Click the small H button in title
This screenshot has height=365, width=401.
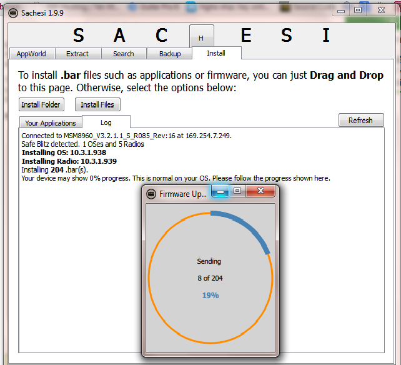(202, 36)
